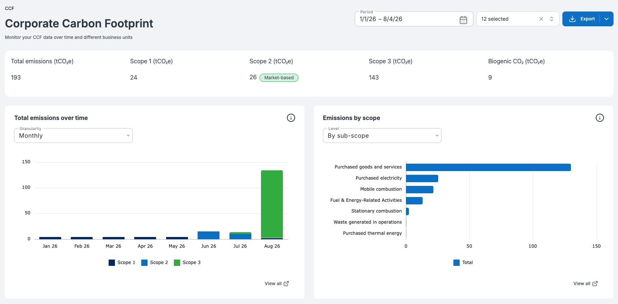Click the Jun 26 Scope 2 bar
This screenshot has height=304, width=618.
pyautogui.click(x=208, y=235)
